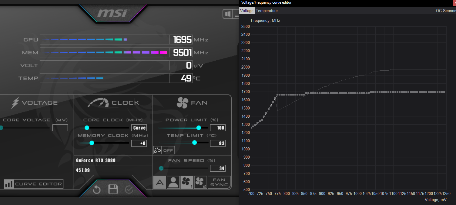Image resolution: width=456 pixels, height=205 pixels.
Task: Close the Voltage/Frequency curve editor window
Action: pos(455,2)
